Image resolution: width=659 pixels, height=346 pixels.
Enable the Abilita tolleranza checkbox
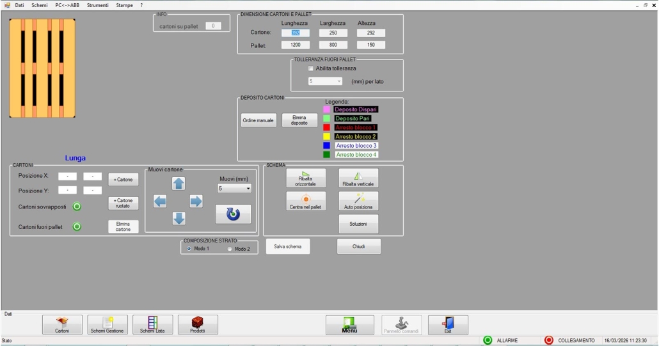pyautogui.click(x=311, y=68)
